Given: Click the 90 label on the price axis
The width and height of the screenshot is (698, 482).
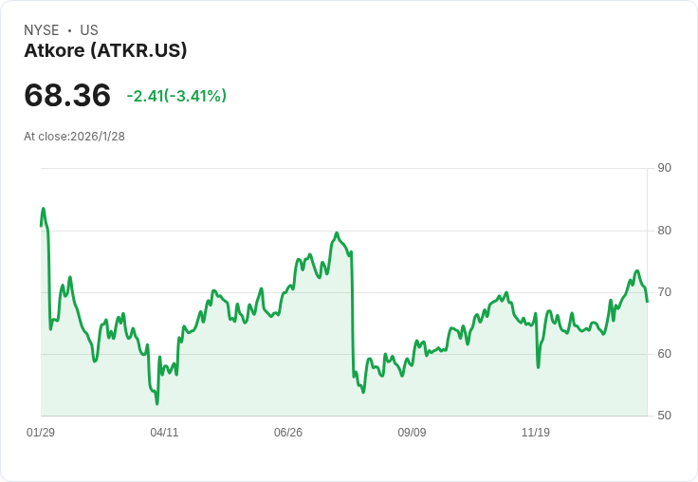Looking at the screenshot, I should pos(664,168).
